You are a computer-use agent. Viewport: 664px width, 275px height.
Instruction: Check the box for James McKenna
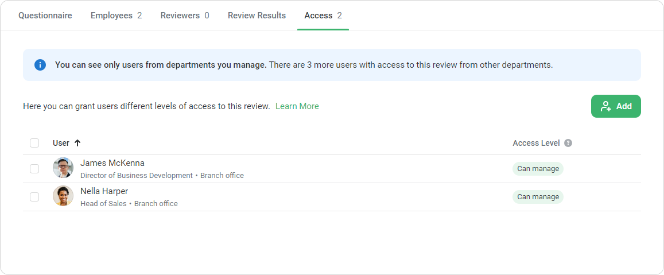pos(34,169)
